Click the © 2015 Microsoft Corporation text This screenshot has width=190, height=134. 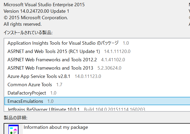pyautogui.click(x=36, y=18)
